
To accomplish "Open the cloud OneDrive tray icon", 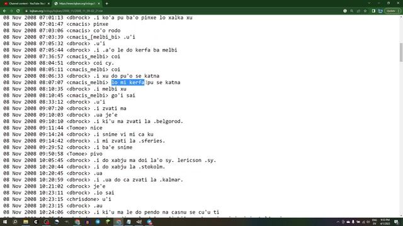I will [348, 222].
